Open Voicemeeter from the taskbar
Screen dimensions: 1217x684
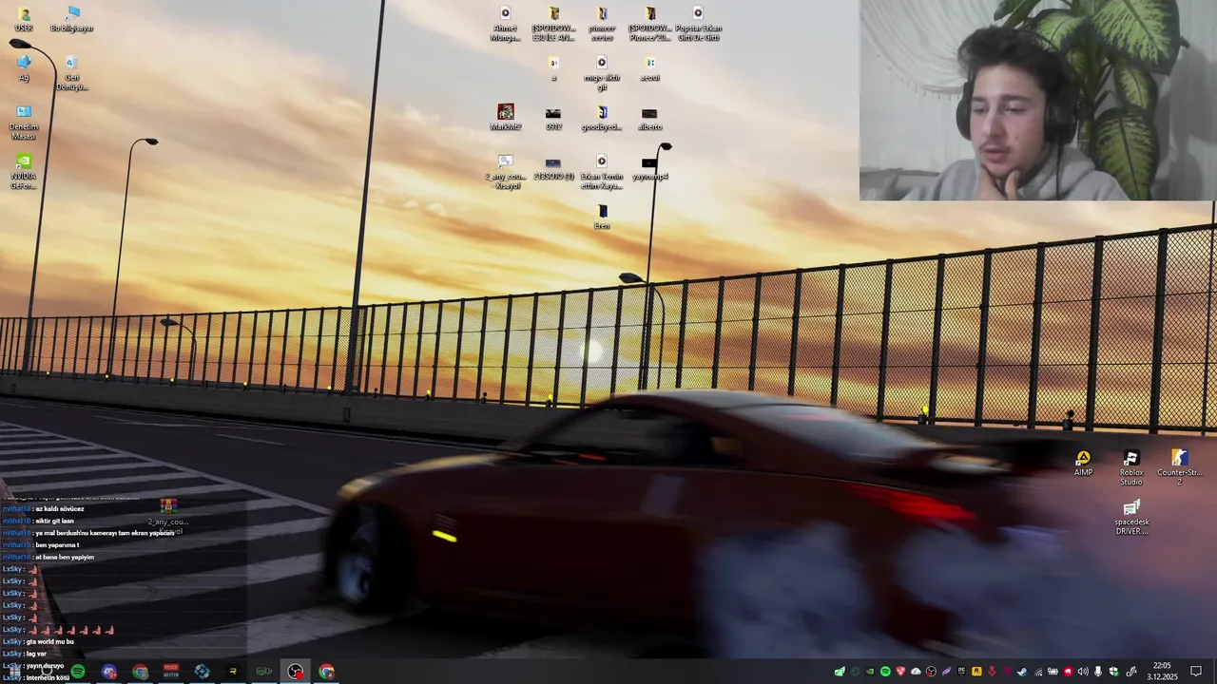171,672
